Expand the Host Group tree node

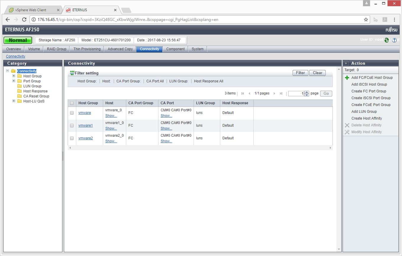pos(14,76)
